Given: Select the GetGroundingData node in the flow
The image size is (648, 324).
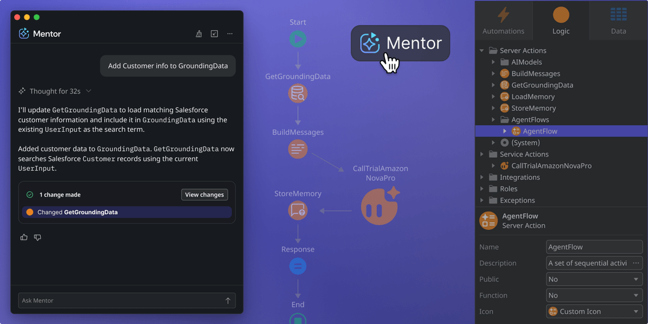Looking at the screenshot, I should 298,93.
